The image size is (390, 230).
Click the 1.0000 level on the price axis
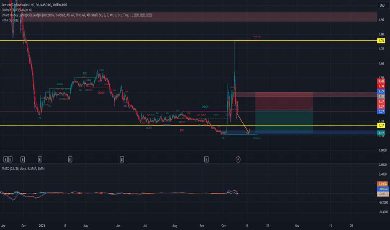382,150
